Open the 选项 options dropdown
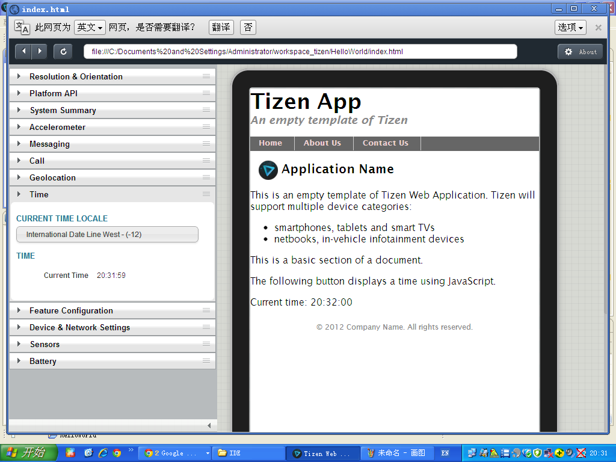This screenshot has height=462, width=616. click(570, 28)
